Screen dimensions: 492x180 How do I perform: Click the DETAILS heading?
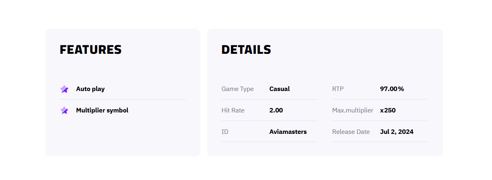[246, 50]
